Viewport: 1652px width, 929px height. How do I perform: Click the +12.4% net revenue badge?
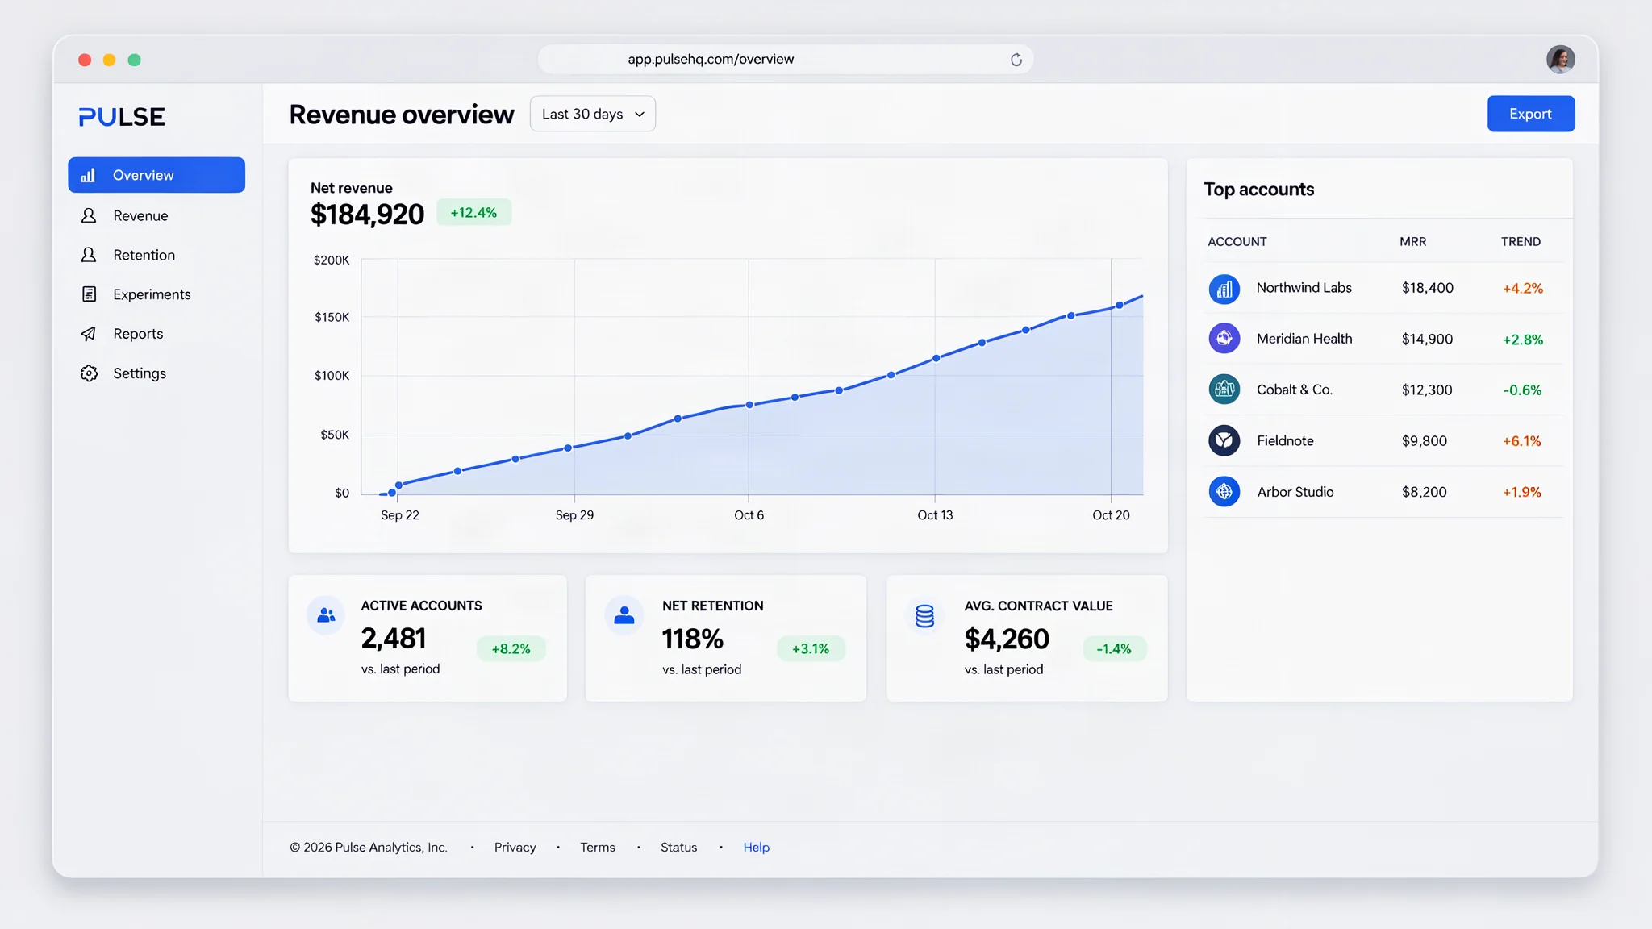coord(473,213)
